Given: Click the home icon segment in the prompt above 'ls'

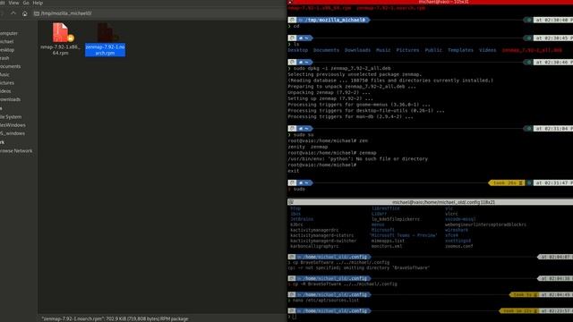Looking at the screenshot, I should click(304, 38).
